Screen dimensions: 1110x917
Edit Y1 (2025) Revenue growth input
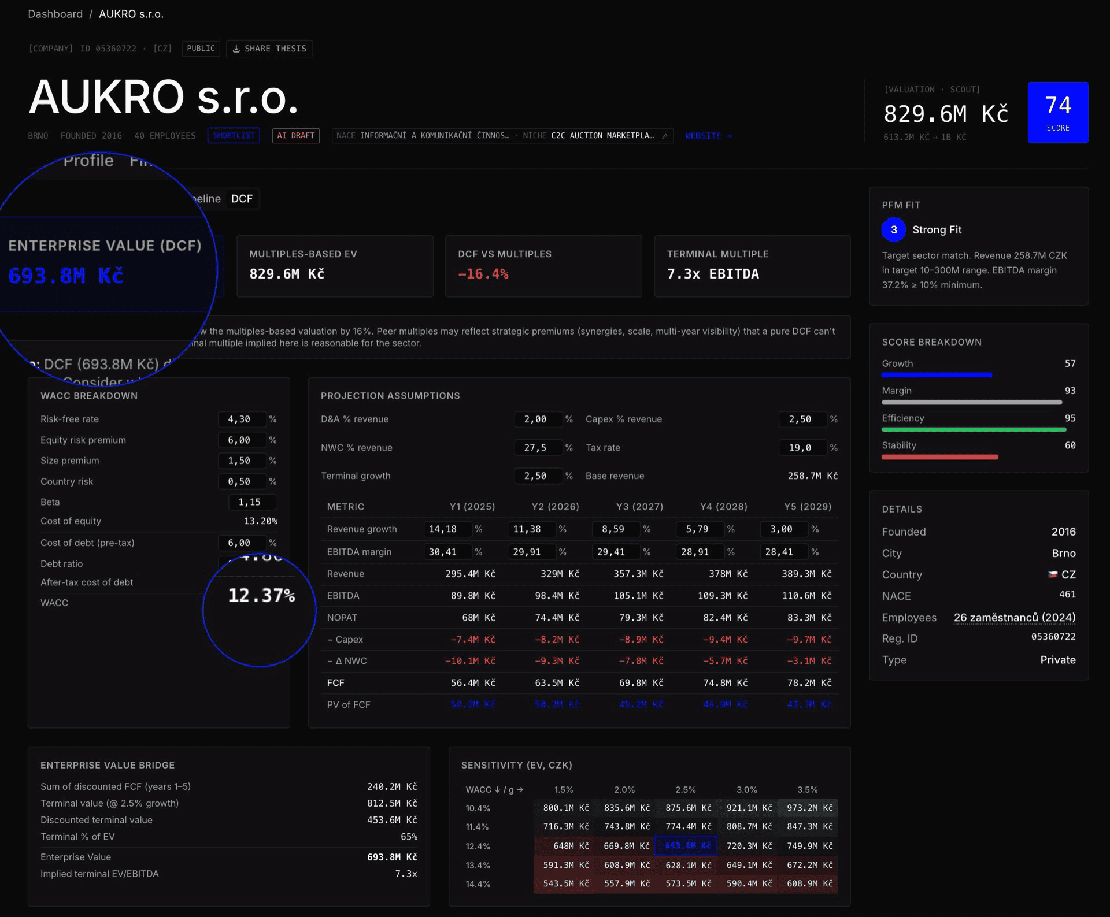tap(448, 529)
